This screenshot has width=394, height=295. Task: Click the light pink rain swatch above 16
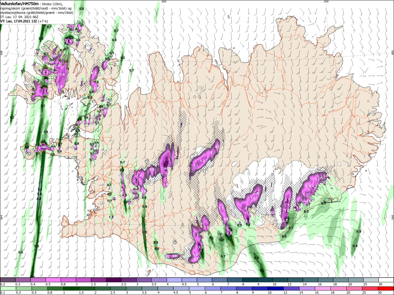[323, 289]
